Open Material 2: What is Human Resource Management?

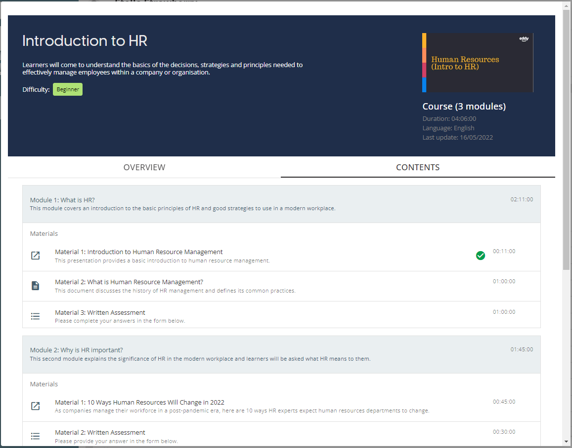129,282
